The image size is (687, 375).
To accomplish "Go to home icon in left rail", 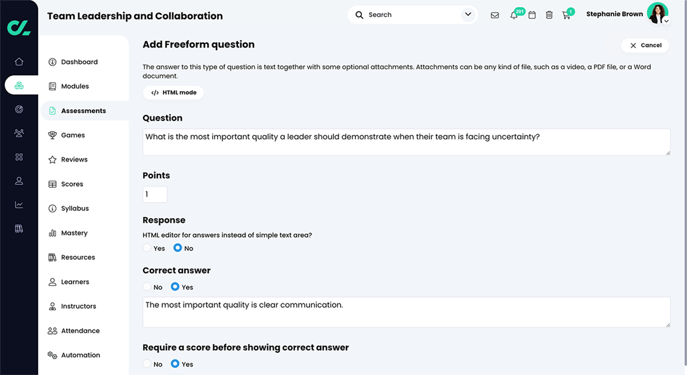I will 19,61.
